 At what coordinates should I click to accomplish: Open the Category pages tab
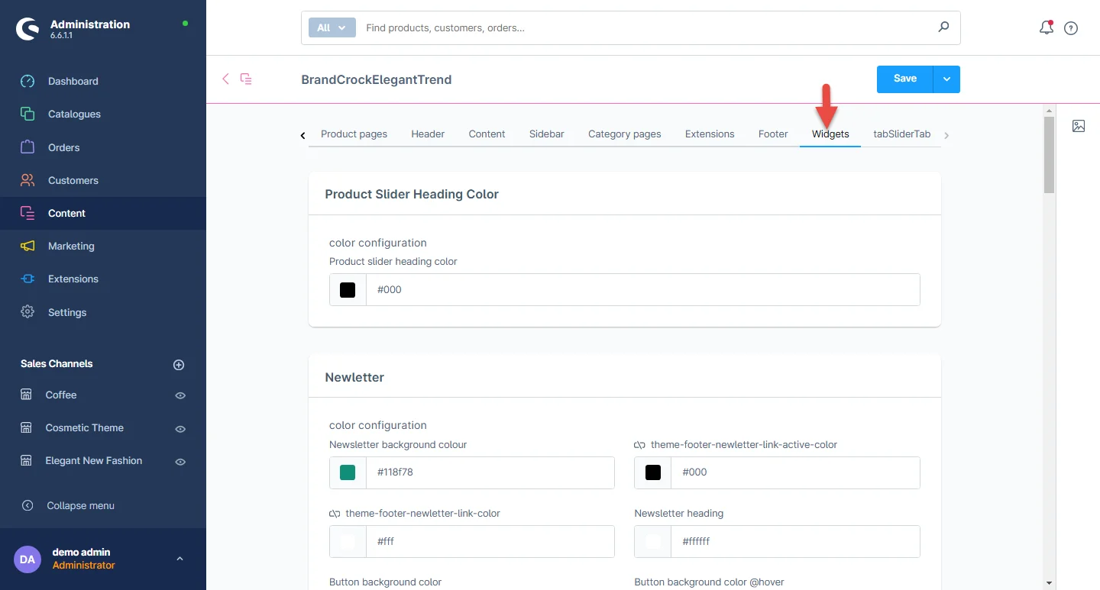coord(624,134)
